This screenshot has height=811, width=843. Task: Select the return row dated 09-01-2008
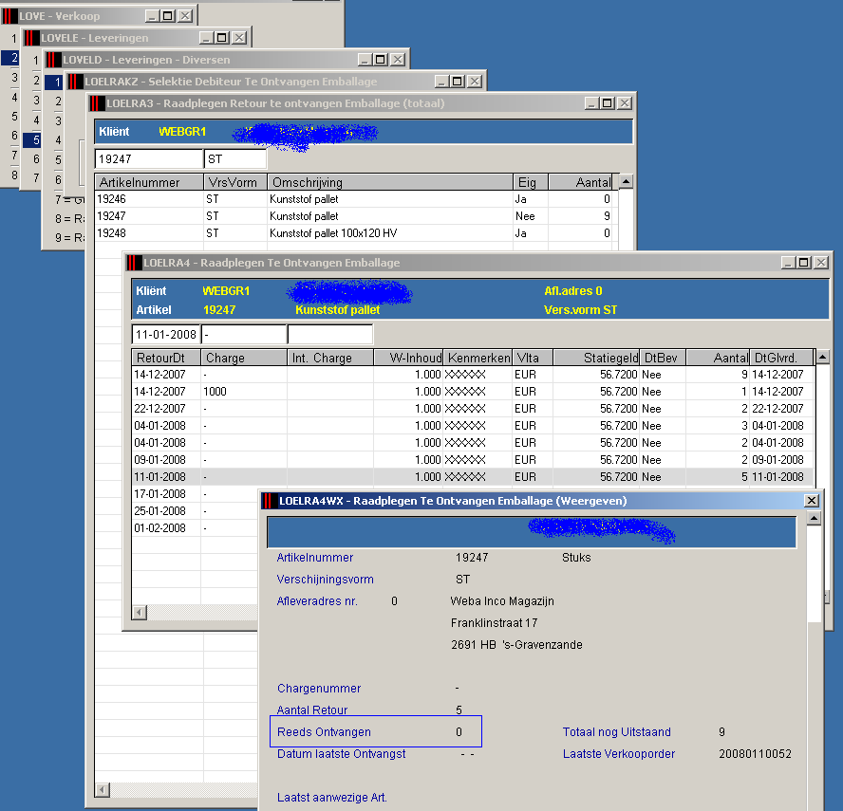click(x=473, y=460)
